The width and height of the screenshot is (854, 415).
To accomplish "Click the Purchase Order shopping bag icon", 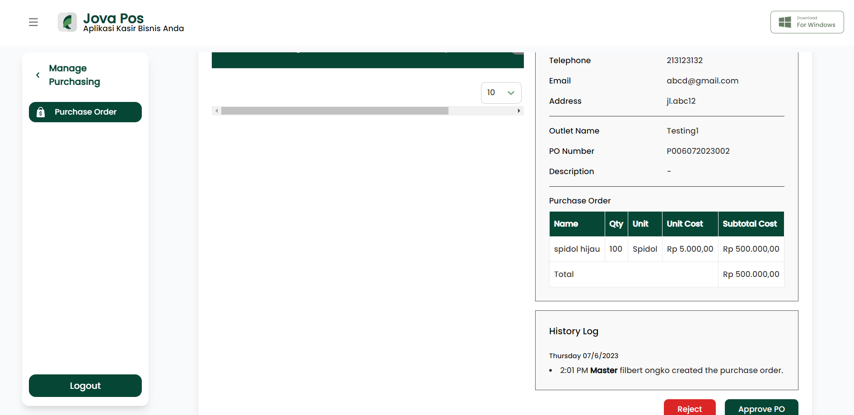I will tap(41, 112).
